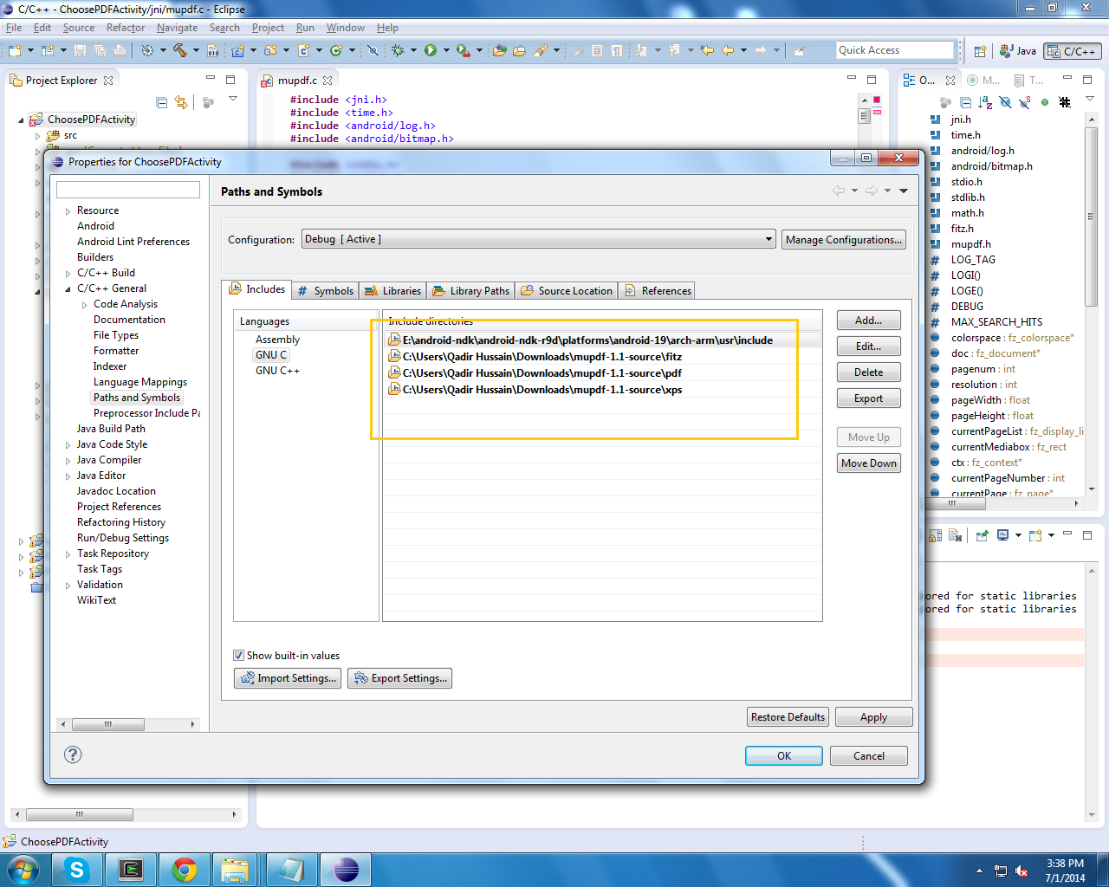Click OK in the Properties dialog
The width and height of the screenshot is (1109, 887).
[x=783, y=756]
